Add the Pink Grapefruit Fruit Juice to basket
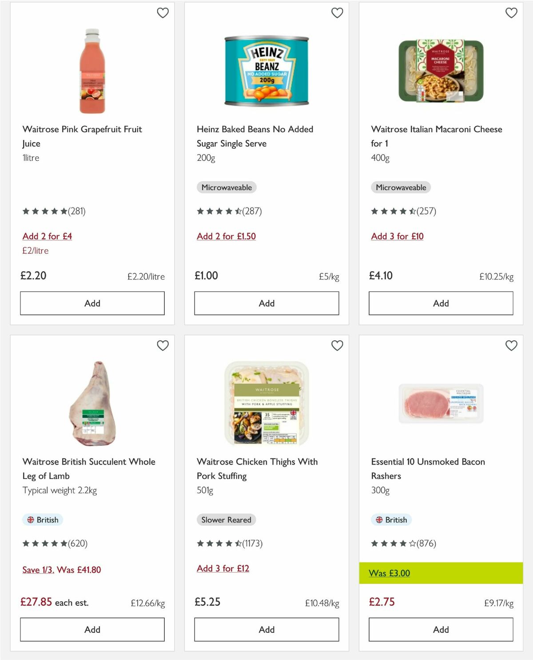Viewport: 533px width, 660px height. point(91,303)
